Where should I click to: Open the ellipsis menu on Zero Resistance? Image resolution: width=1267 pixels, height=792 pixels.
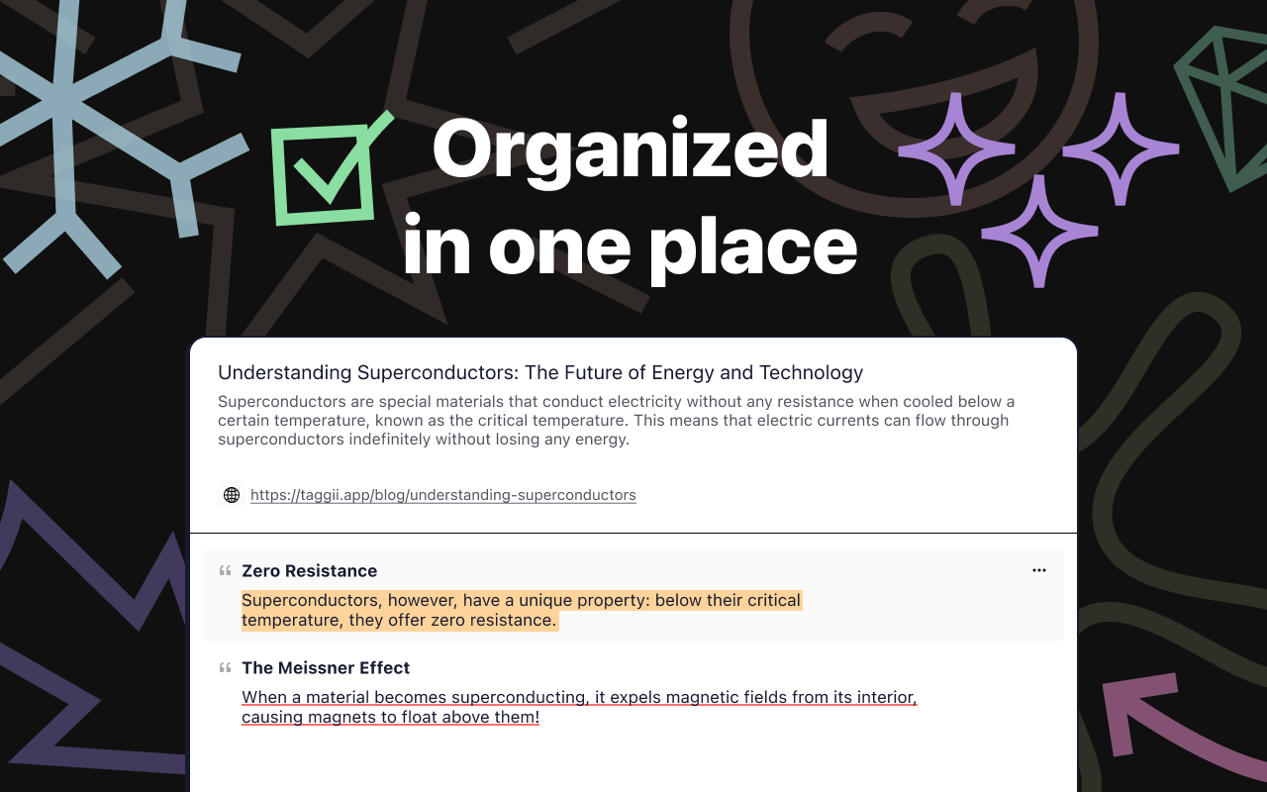point(1038,570)
